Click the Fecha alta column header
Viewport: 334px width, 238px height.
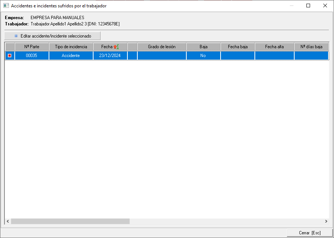point(274,47)
